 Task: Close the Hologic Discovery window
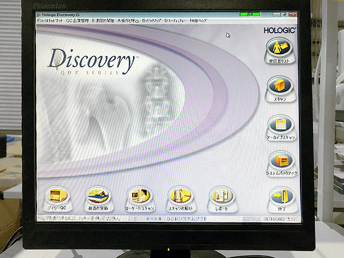click(292, 15)
